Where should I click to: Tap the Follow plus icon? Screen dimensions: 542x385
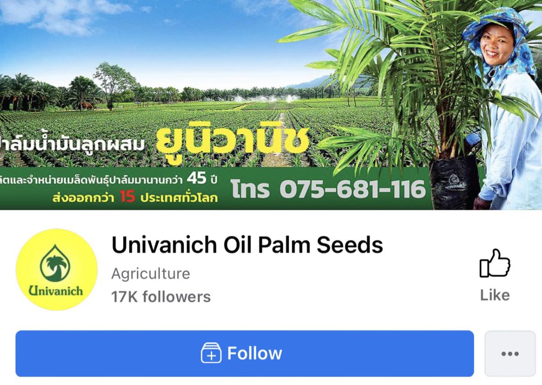(211, 353)
